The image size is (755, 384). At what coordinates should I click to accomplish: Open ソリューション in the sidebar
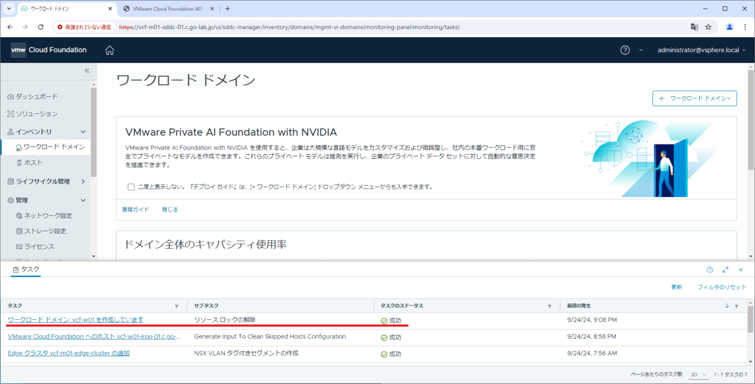pos(33,114)
